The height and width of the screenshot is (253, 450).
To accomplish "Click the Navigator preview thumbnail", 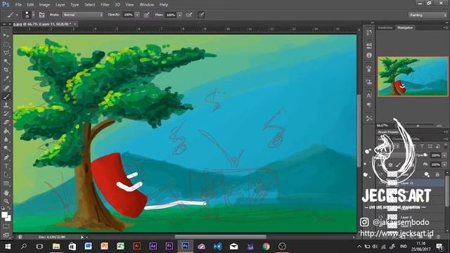I will click(x=413, y=77).
